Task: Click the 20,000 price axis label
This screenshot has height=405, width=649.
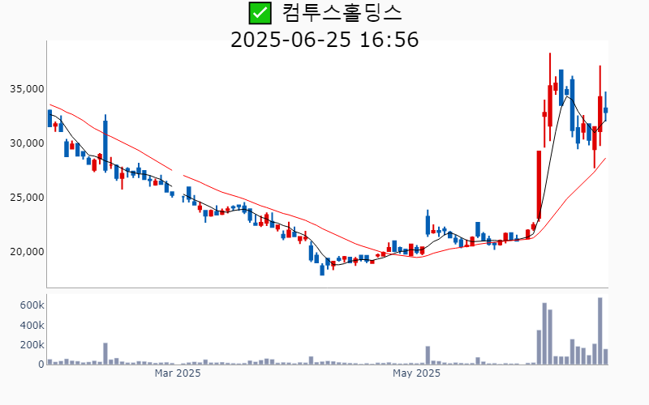Action: (x=27, y=251)
